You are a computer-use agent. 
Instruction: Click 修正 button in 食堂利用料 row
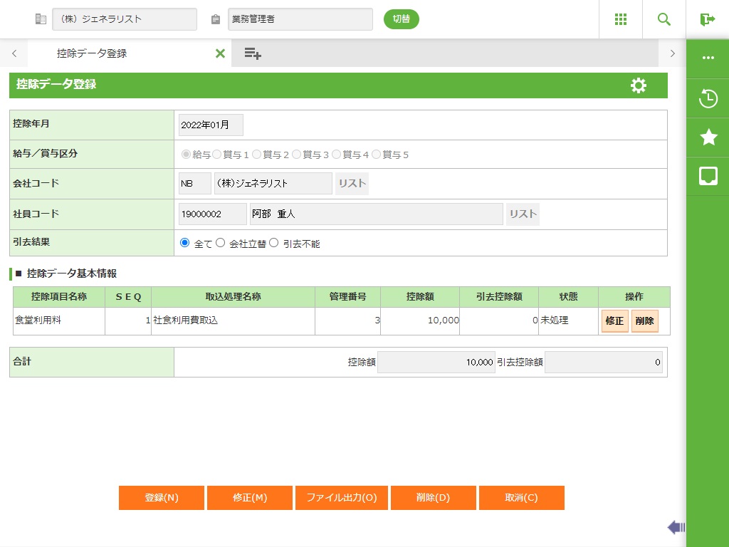pos(614,321)
